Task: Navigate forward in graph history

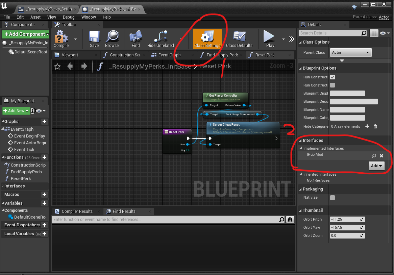Action: [84, 66]
